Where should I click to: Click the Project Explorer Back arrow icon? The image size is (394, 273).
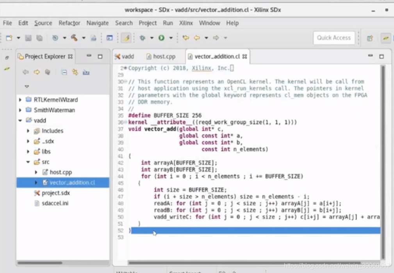coord(26,72)
